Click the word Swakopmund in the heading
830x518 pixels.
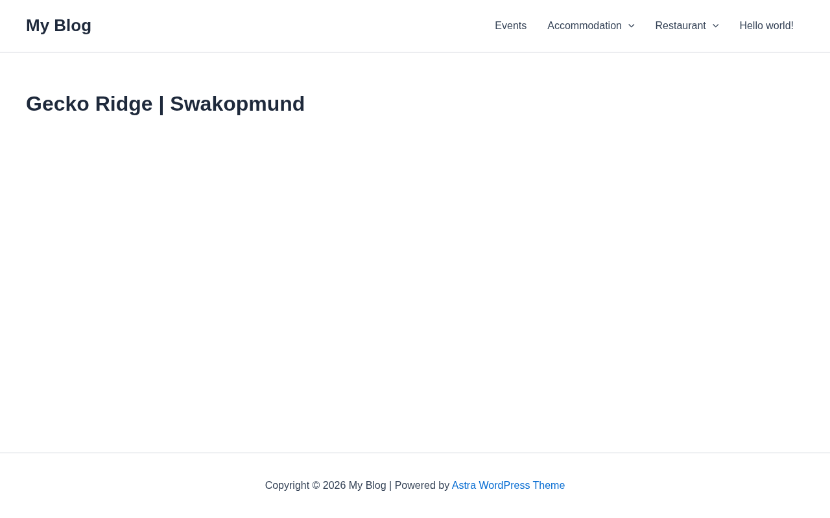click(x=237, y=104)
